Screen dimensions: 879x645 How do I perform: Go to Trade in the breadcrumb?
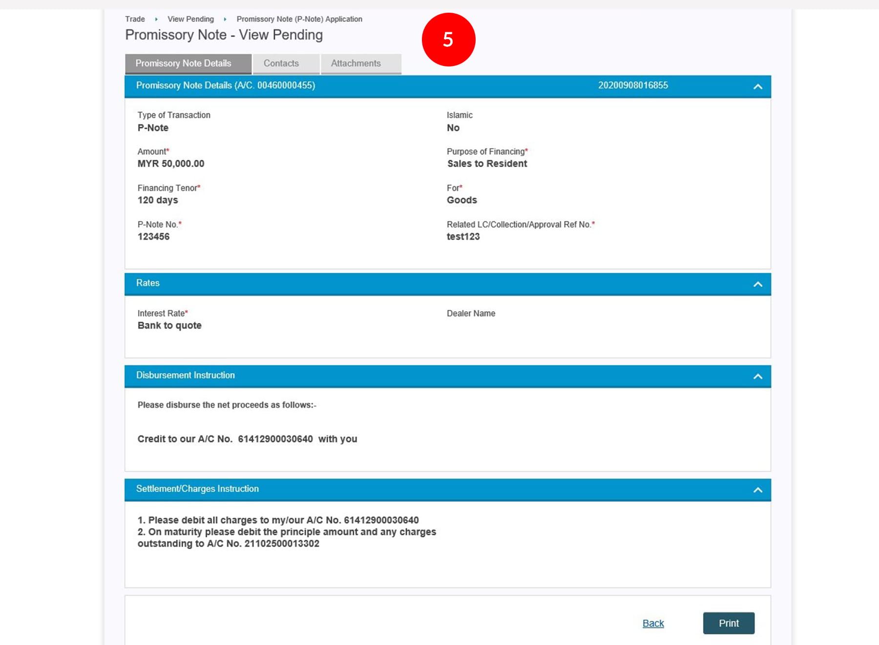(x=135, y=19)
